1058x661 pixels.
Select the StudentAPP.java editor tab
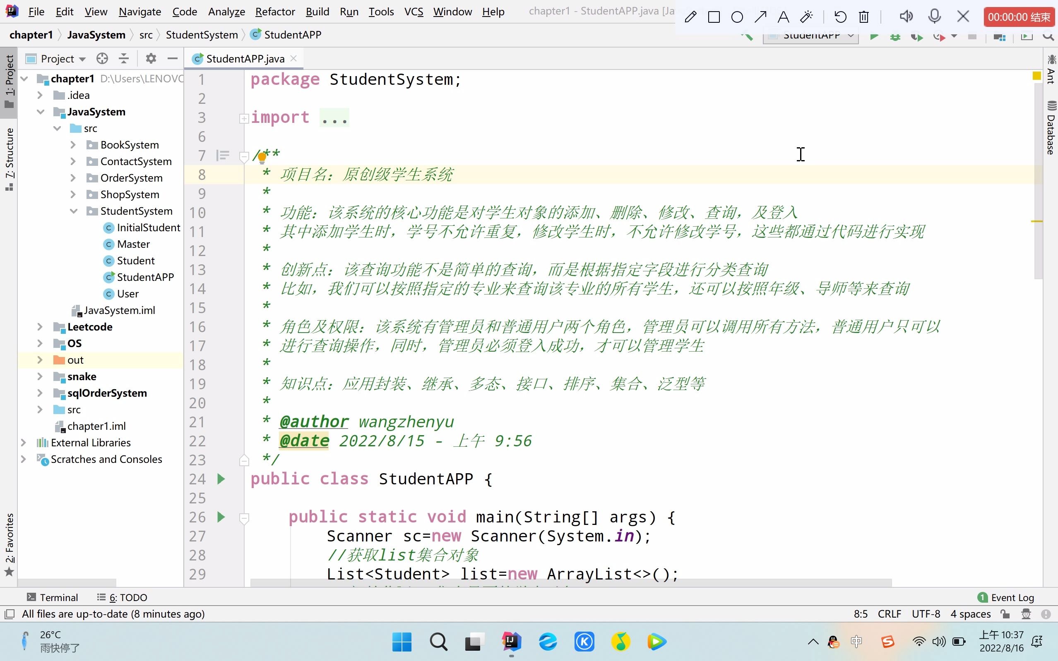[245, 59]
